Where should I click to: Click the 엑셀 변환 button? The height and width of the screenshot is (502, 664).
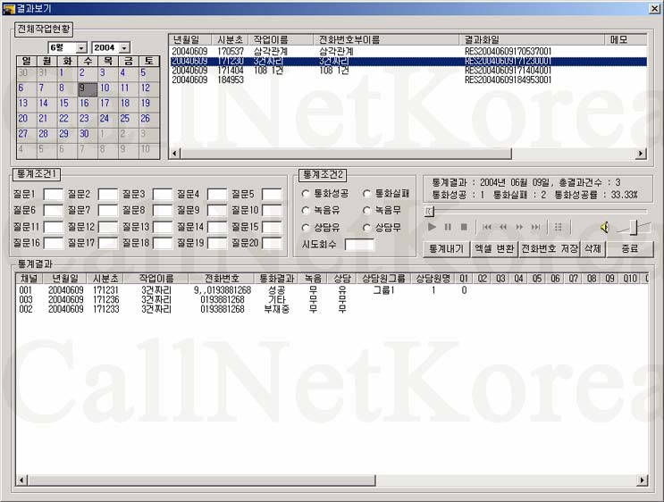click(x=494, y=248)
